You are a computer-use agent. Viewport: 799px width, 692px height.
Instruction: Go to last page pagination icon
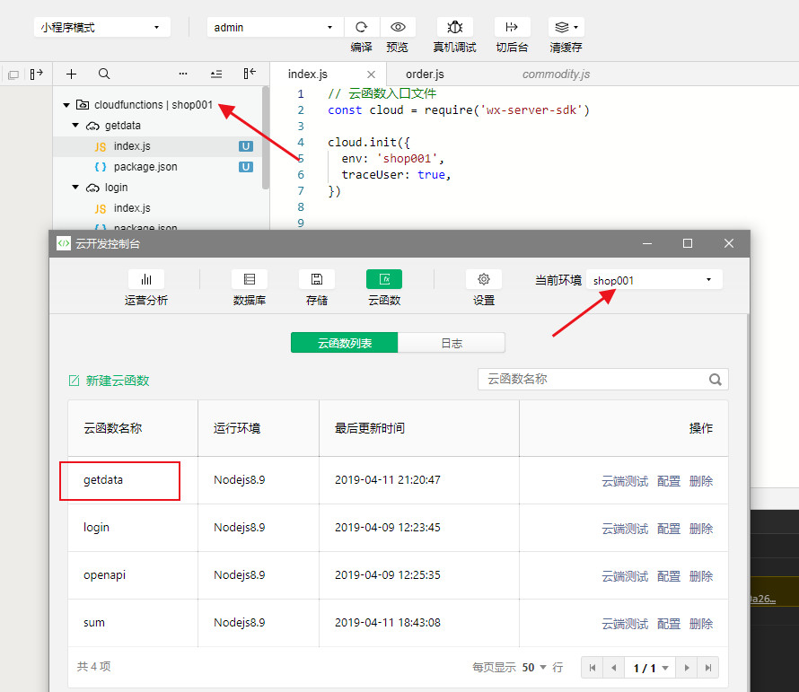707,668
